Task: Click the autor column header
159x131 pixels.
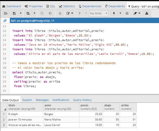Action: pos(61,107)
